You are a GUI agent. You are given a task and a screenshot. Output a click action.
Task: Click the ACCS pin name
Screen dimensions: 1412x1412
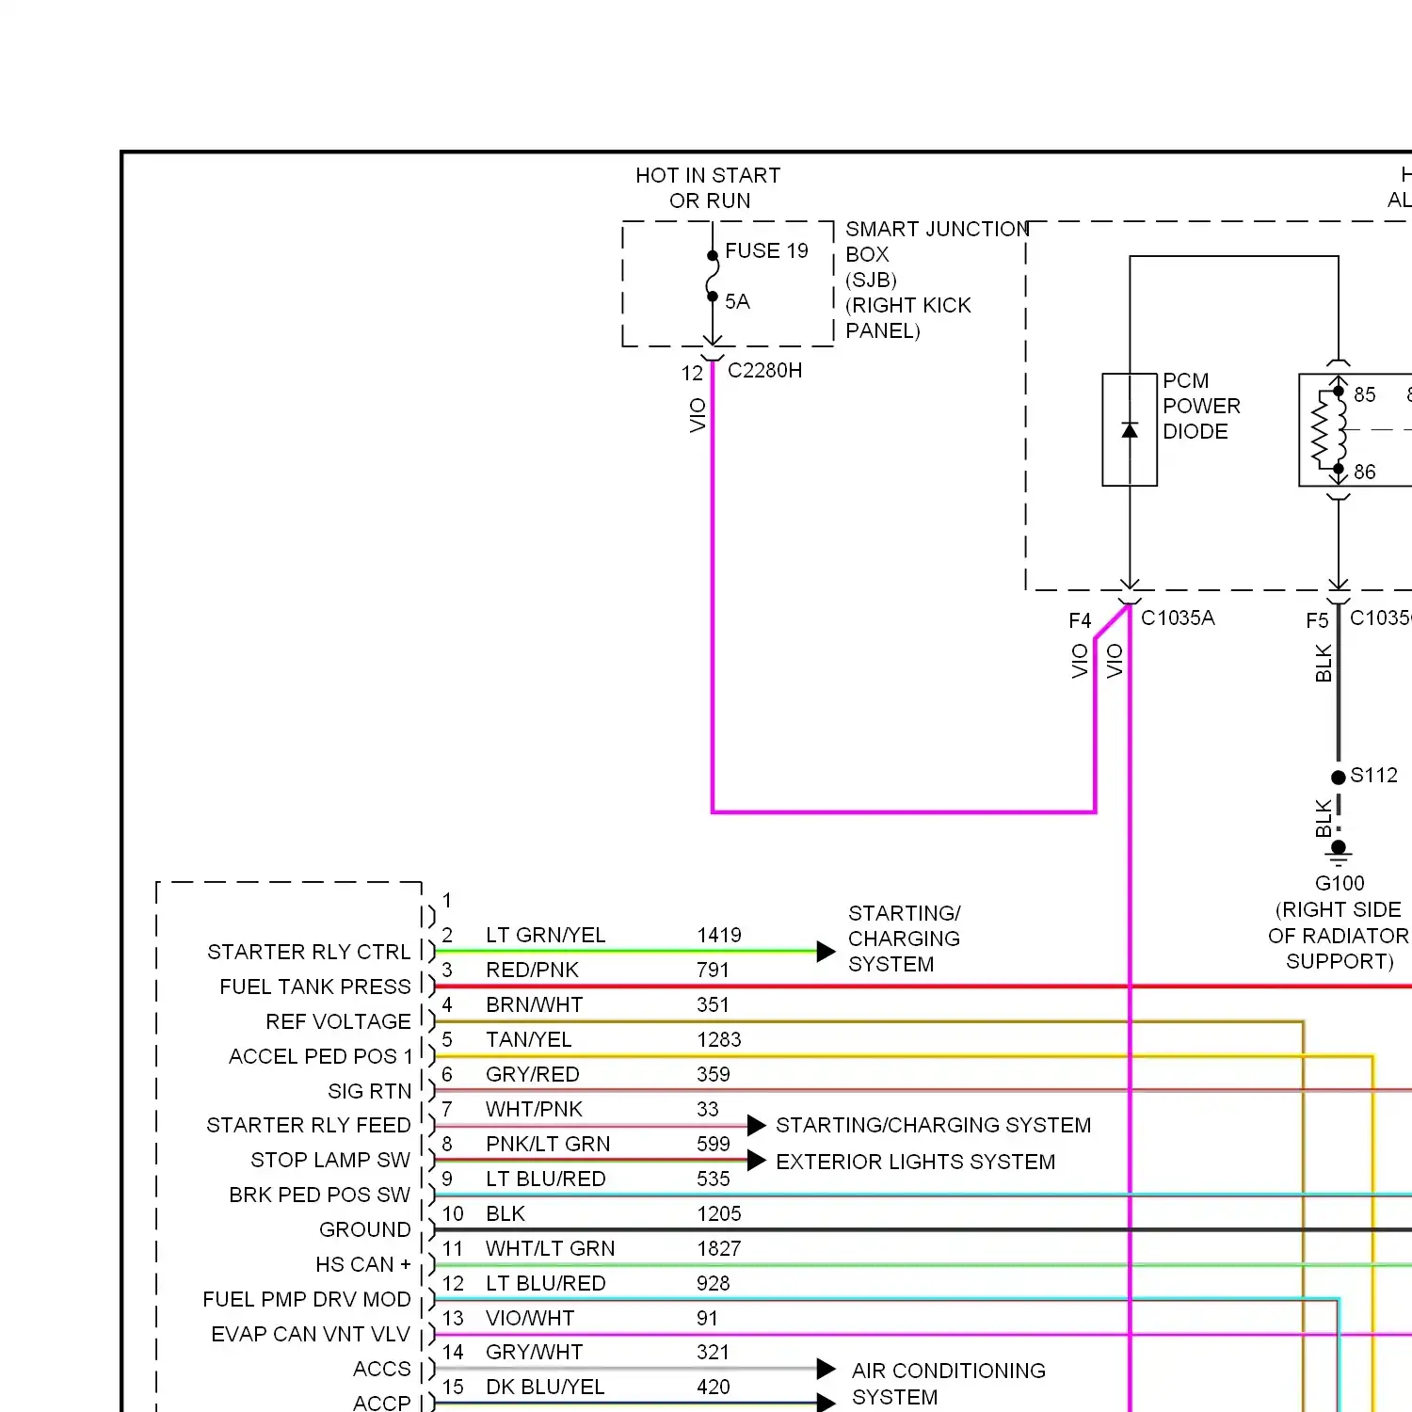(382, 1370)
